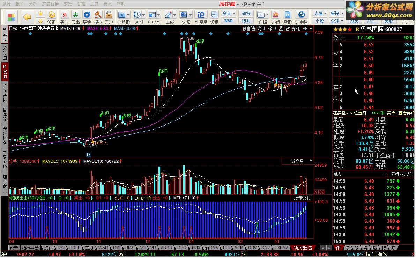The width and height of the screenshot is (416, 258).
Task: Expand the 选股 dropdown arrow
Action: (191, 15)
